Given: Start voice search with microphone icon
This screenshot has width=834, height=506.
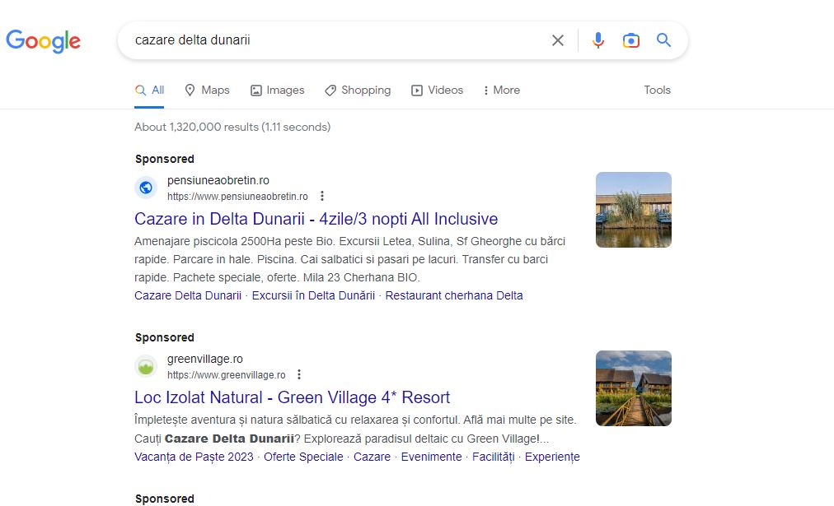Looking at the screenshot, I should tap(598, 40).
